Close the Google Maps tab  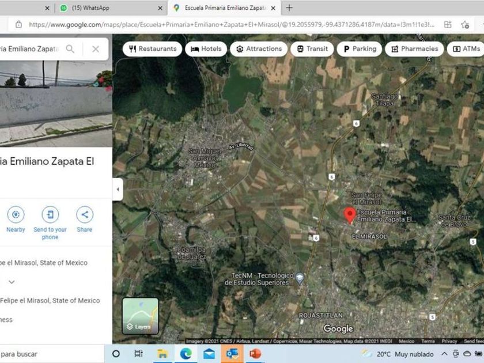(x=273, y=8)
